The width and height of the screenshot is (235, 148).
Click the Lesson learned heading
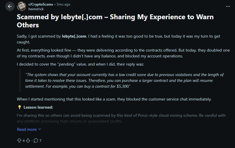click(x=38, y=108)
